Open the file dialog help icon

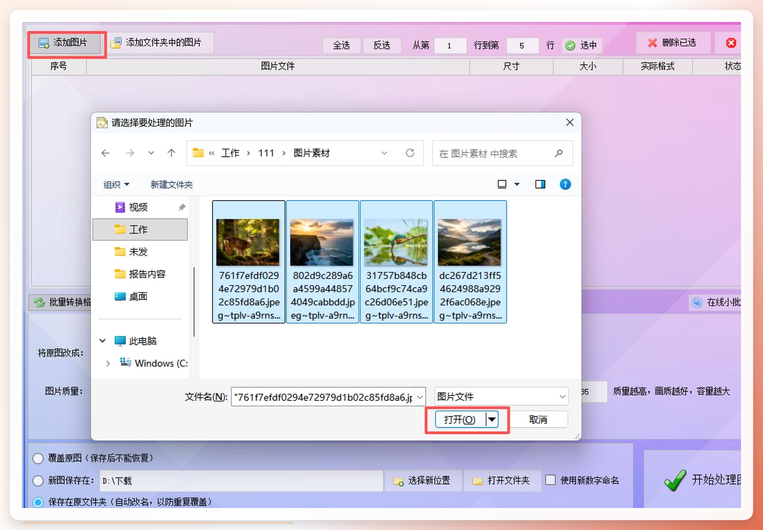click(566, 185)
